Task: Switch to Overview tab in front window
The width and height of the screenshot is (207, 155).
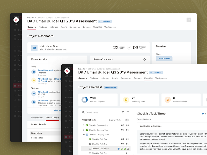Action: (x=83, y=78)
